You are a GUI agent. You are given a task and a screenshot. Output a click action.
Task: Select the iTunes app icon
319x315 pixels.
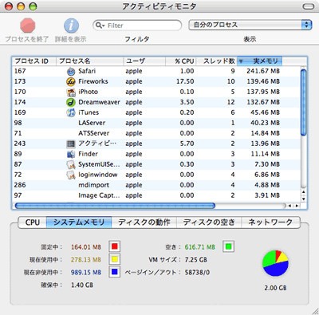click(x=71, y=112)
